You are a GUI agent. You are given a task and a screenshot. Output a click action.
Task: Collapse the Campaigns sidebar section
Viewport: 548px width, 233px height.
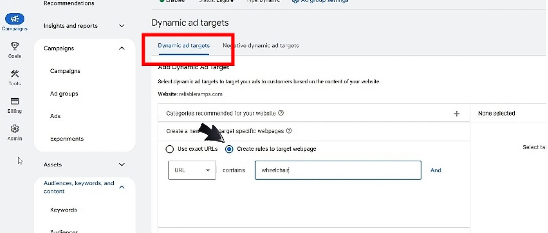(x=122, y=48)
